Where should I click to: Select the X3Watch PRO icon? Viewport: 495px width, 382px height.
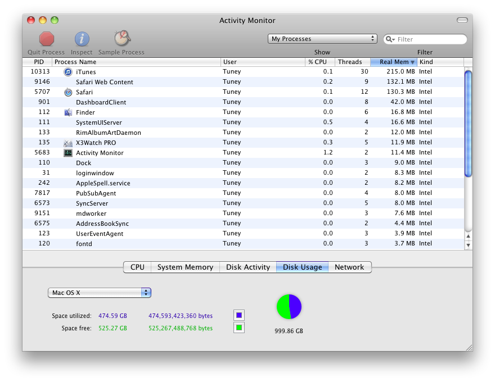click(x=68, y=143)
